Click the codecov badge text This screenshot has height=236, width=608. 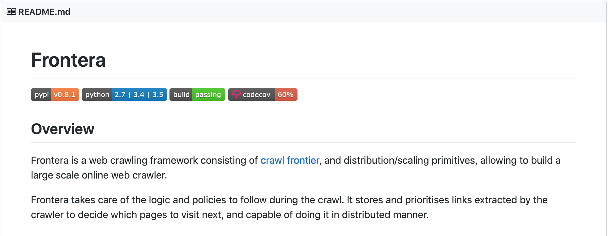coord(256,95)
